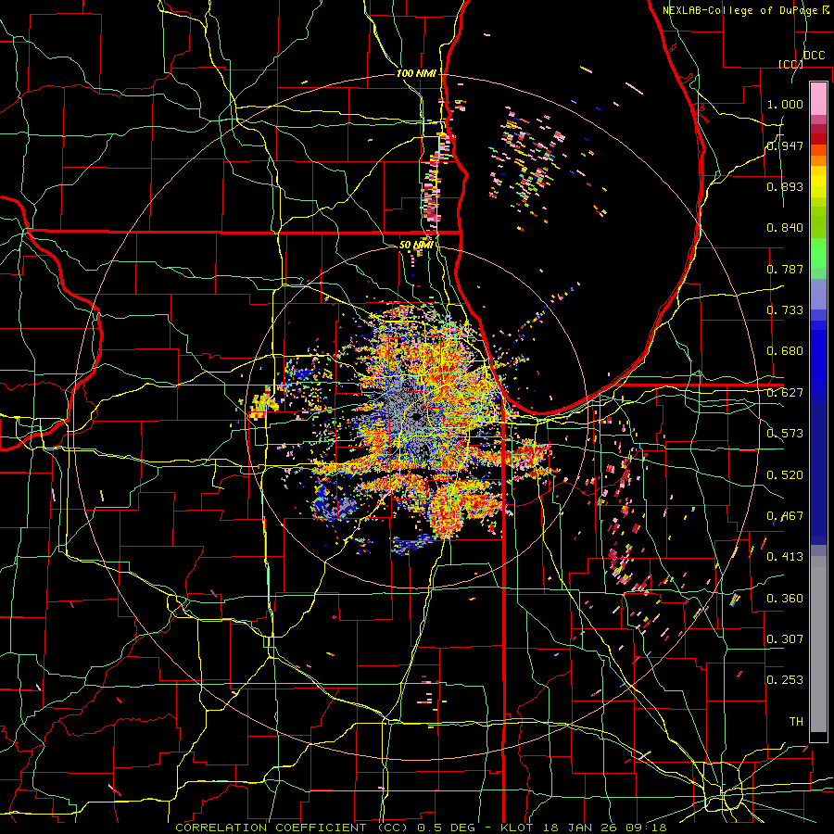Select the 0.307 scale value

[785, 639]
